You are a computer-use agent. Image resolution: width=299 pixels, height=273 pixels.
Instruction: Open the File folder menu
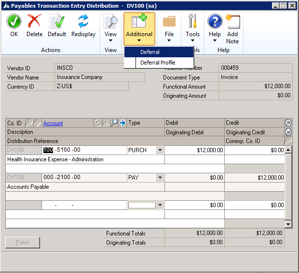pyautogui.click(x=169, y=28)
